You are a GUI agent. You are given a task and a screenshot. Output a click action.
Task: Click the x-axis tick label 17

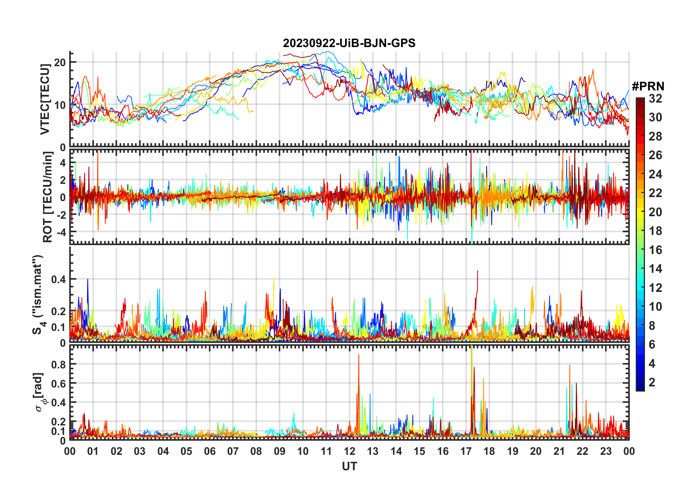(x=466, y=451)
